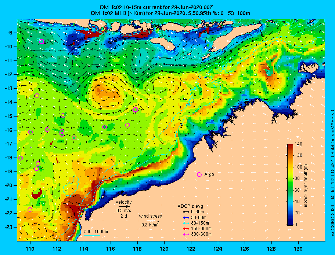Select Argo float near 111.3E, 16S
Screen dimensions: 335x255
47,130
